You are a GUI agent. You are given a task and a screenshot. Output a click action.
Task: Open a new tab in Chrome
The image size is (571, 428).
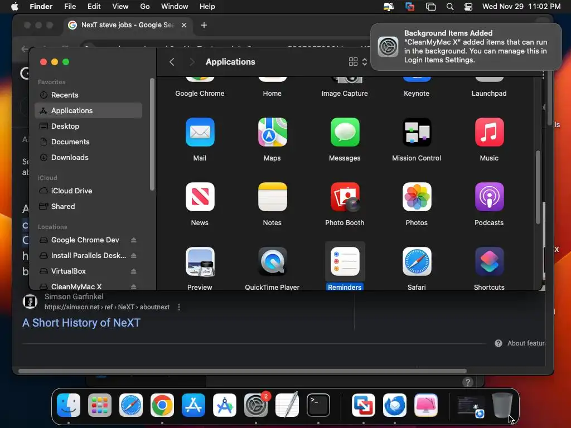tap(204, 25)
